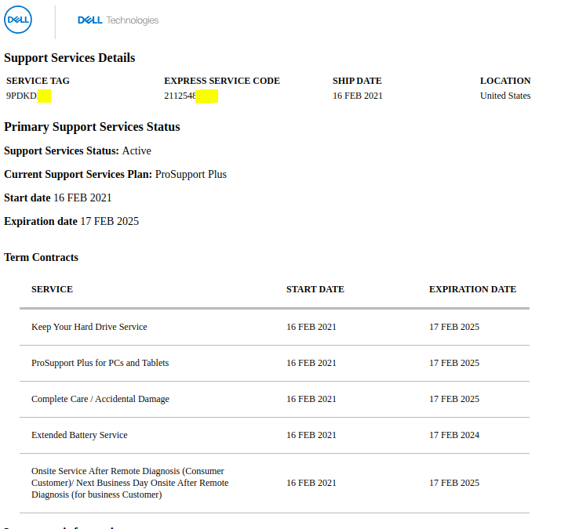Click the Dell Technologies logo
579x529 pixels.
point(118,20)
